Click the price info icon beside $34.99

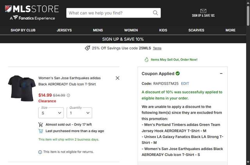click(x=68, y=96)
